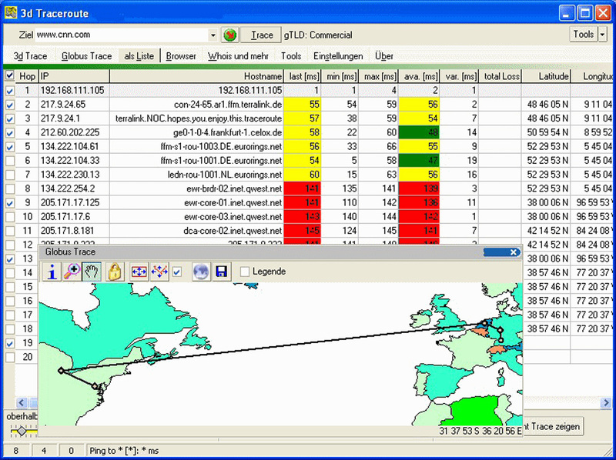Sort by the Hop column header

coord(27,76)
